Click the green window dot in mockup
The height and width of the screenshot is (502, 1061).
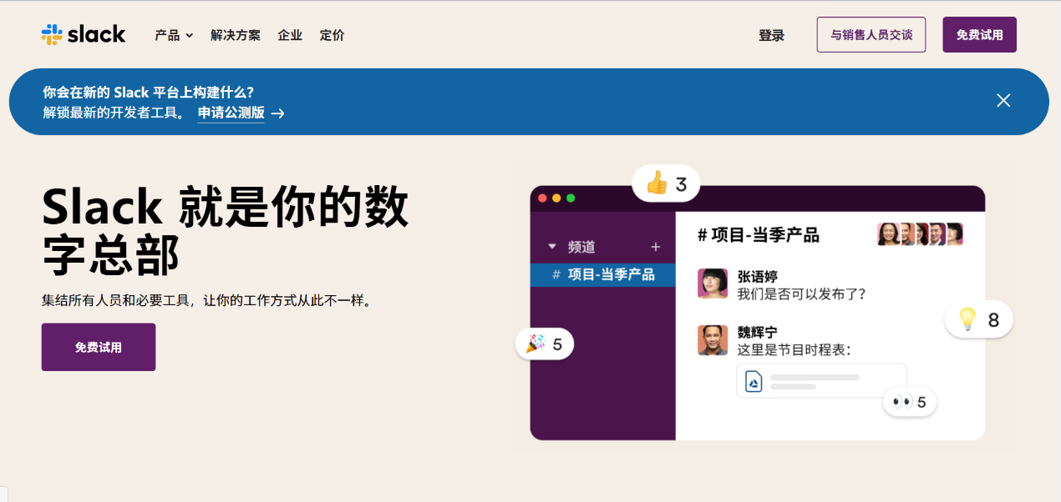(x=571, y=198)
